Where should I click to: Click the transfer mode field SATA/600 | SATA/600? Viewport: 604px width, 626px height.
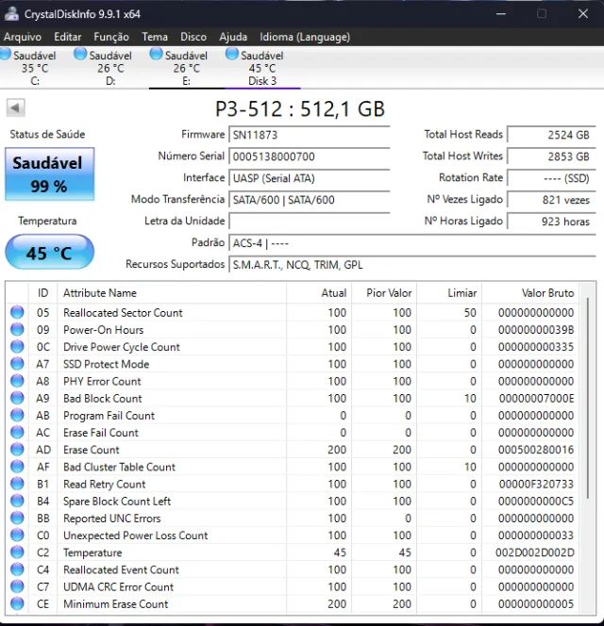tap(309, 200)
